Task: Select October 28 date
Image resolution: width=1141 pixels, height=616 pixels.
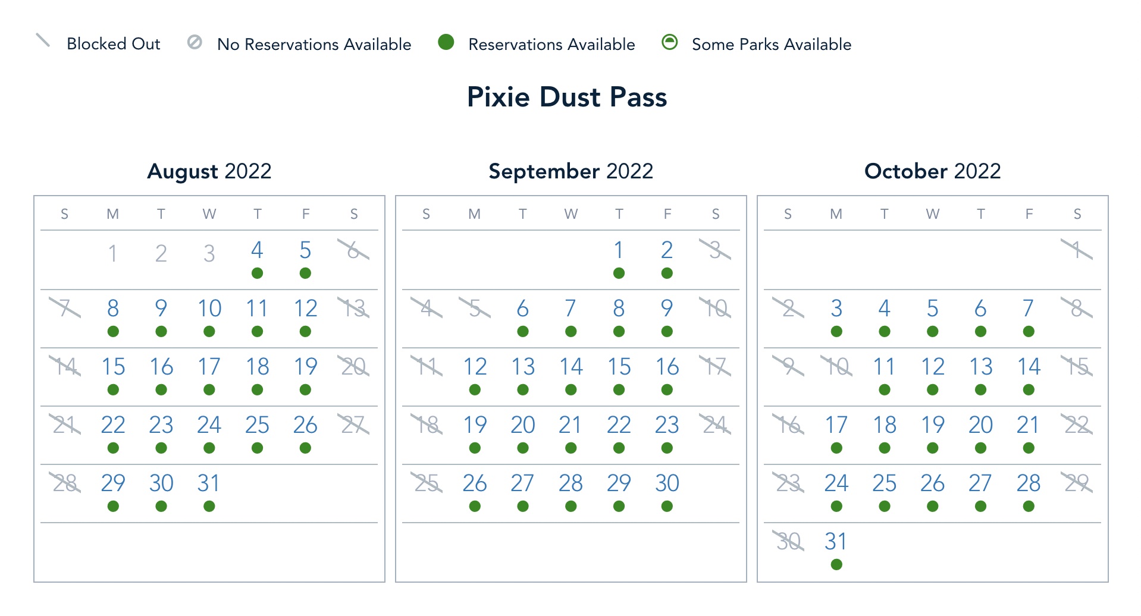Action: tap(1029, 483)
